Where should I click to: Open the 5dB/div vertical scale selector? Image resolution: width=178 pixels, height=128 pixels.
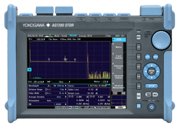click(x=39, y=39)
